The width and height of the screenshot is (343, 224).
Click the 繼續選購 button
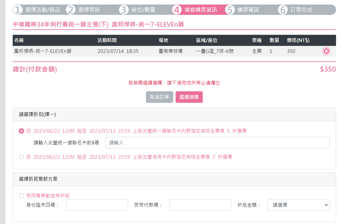189,97
